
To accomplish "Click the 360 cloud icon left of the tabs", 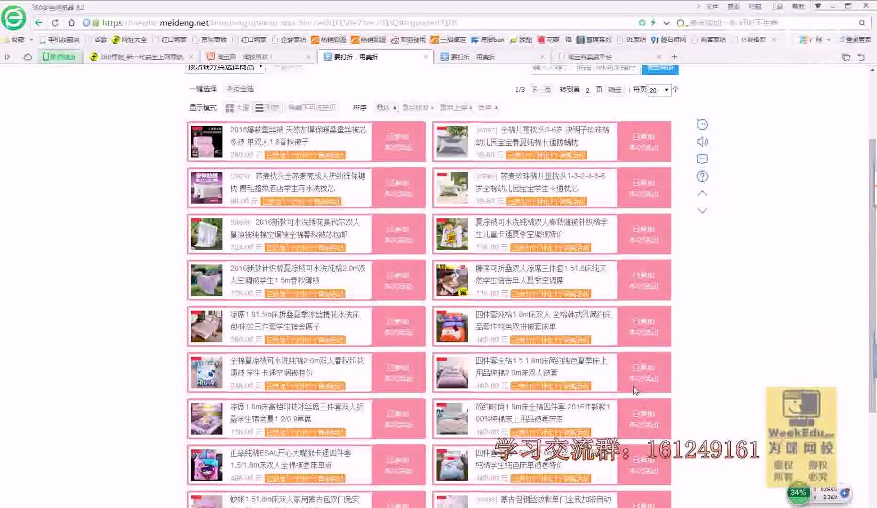I will coord(28,56).
